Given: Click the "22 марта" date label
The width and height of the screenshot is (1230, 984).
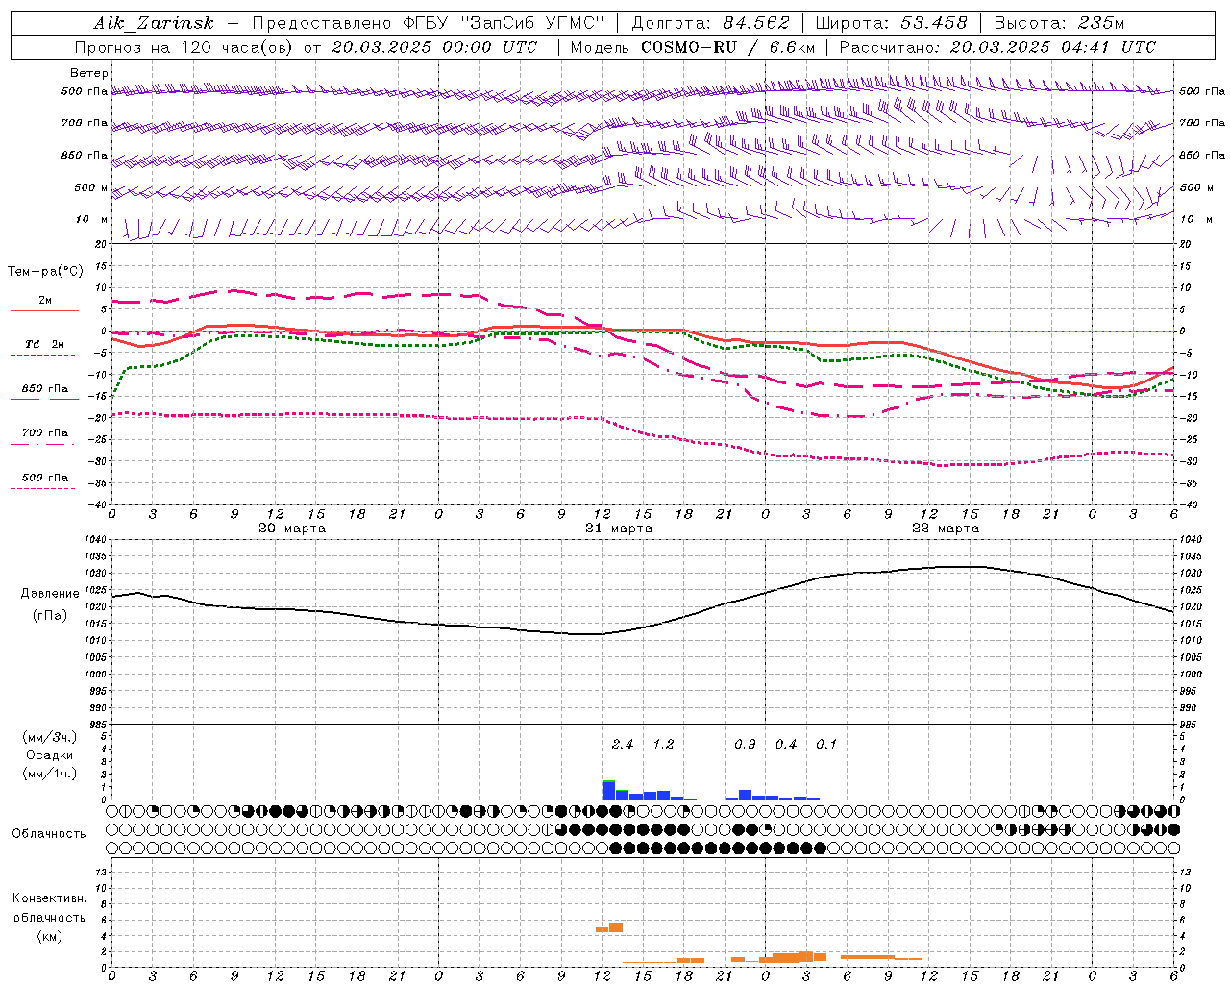Looking at the screenshot, I should pyautogui.click(x=946, y=529).
